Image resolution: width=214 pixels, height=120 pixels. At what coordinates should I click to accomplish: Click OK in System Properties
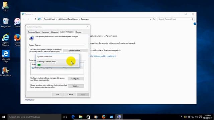[x=58, y=94]
